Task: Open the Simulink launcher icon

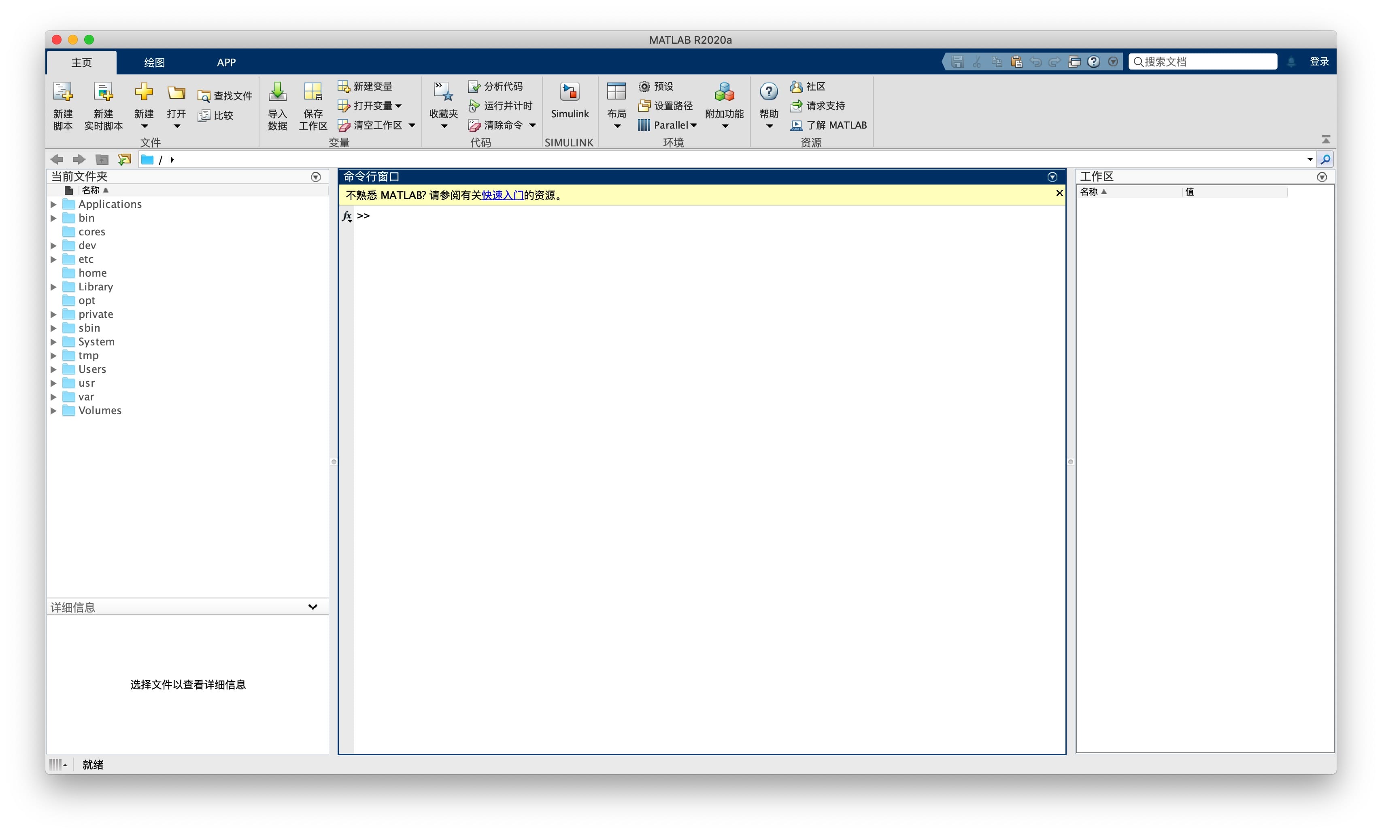Action: pos(569,92)
